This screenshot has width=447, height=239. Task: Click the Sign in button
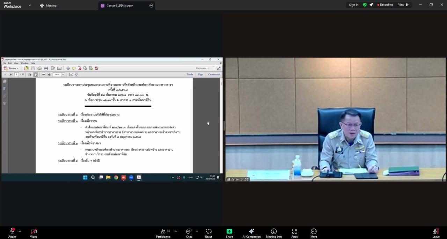point(353,5)
